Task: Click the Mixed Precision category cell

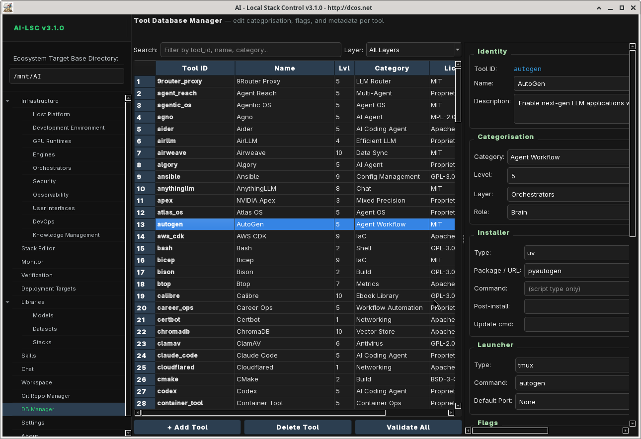Action: [392, 201]
